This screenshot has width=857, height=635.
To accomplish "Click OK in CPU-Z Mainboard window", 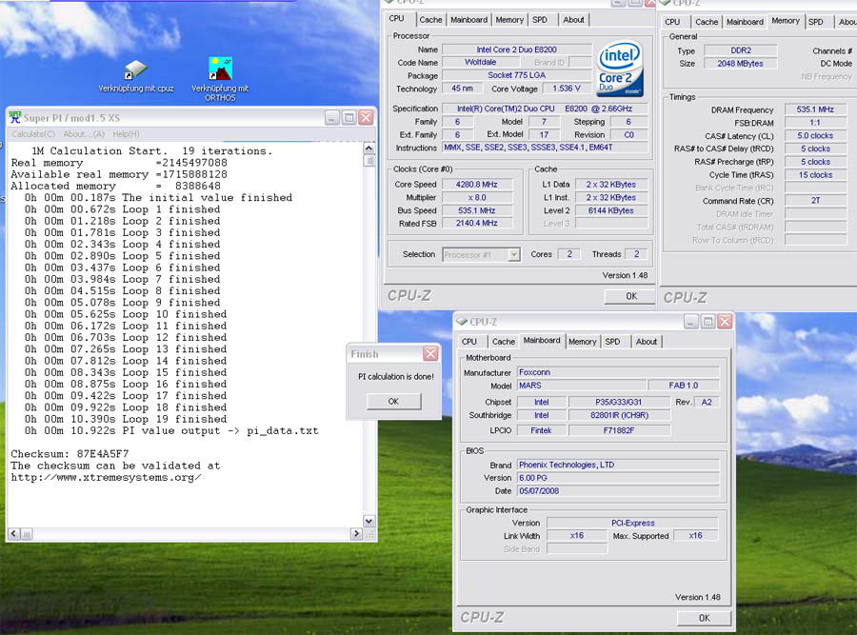I will [x=704, y=618].
